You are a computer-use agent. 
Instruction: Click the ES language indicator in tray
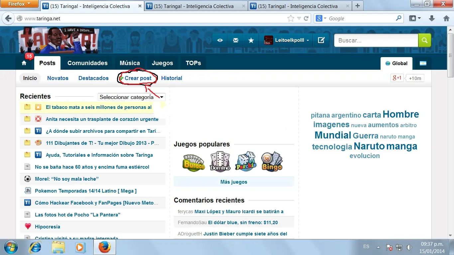(366, 247)
